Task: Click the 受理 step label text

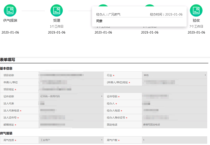Action: click(57, 20)
